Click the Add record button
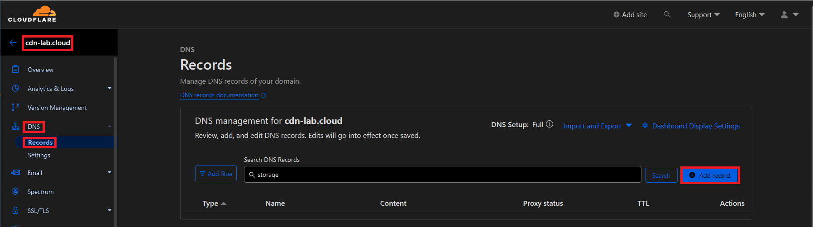This screenshot has height=227, width=813. pos(710,175)
